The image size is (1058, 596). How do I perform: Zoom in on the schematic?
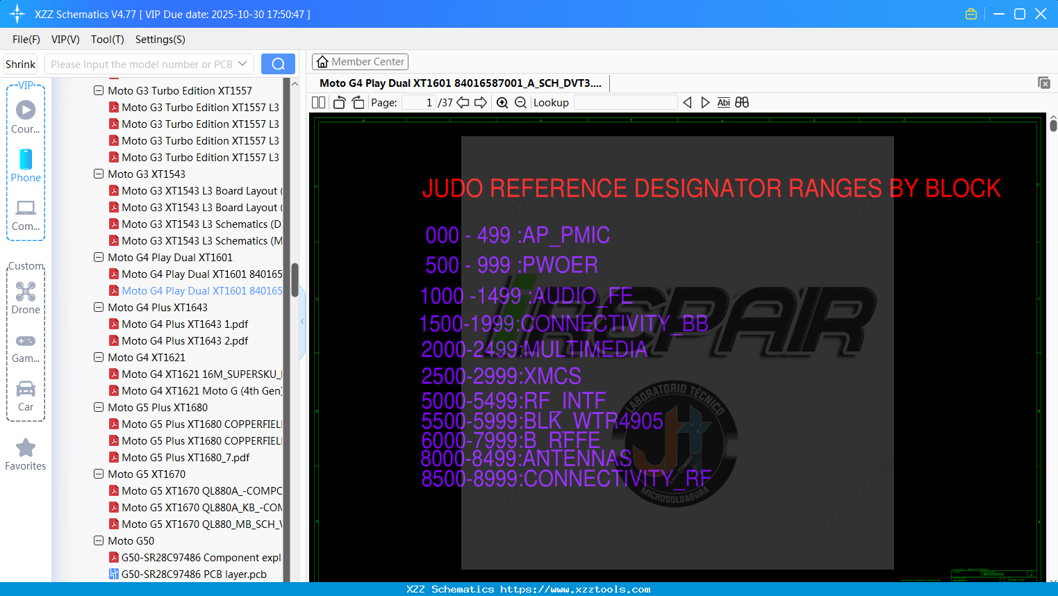click(502, 103)
